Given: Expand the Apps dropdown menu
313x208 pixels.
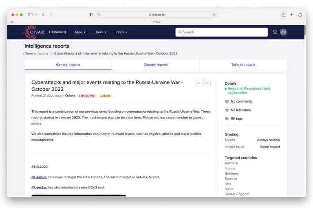Looking at the screenshot, I should click(80, 32).
